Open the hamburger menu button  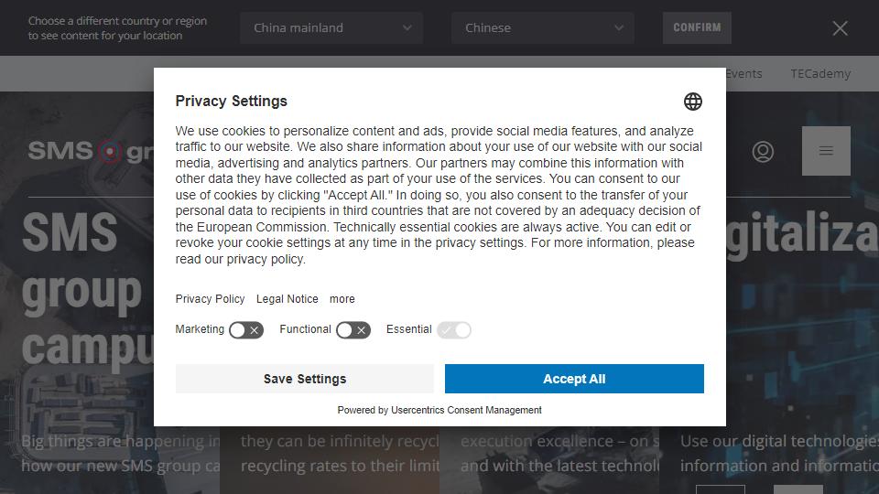[826, 151]
